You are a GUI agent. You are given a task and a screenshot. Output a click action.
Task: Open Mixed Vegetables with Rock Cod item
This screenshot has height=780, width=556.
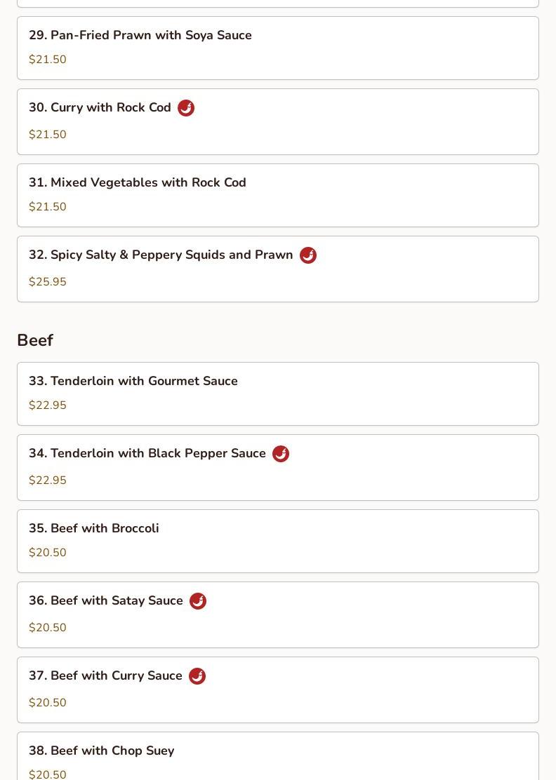click(x=278, y=196)
